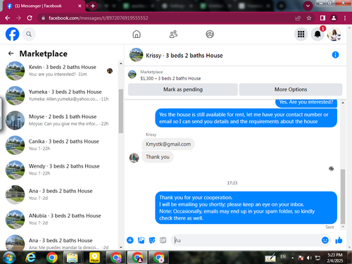Open the Friends icon in top navigation
The width and height of the screenshot is (352, 264).
[x=173, y=34]
